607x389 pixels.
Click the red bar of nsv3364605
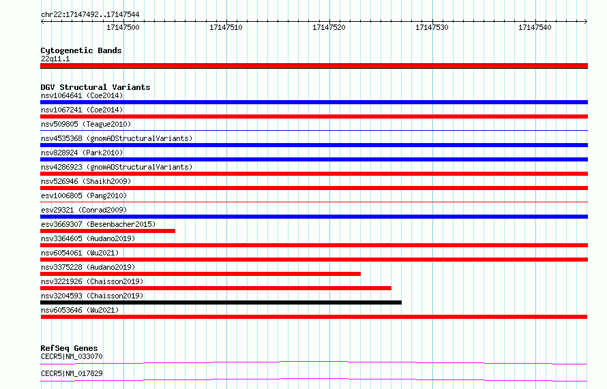pos(314,245)
